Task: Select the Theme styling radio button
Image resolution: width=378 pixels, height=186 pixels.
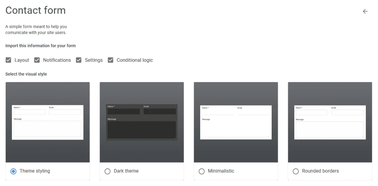Action: pos(14,171)
